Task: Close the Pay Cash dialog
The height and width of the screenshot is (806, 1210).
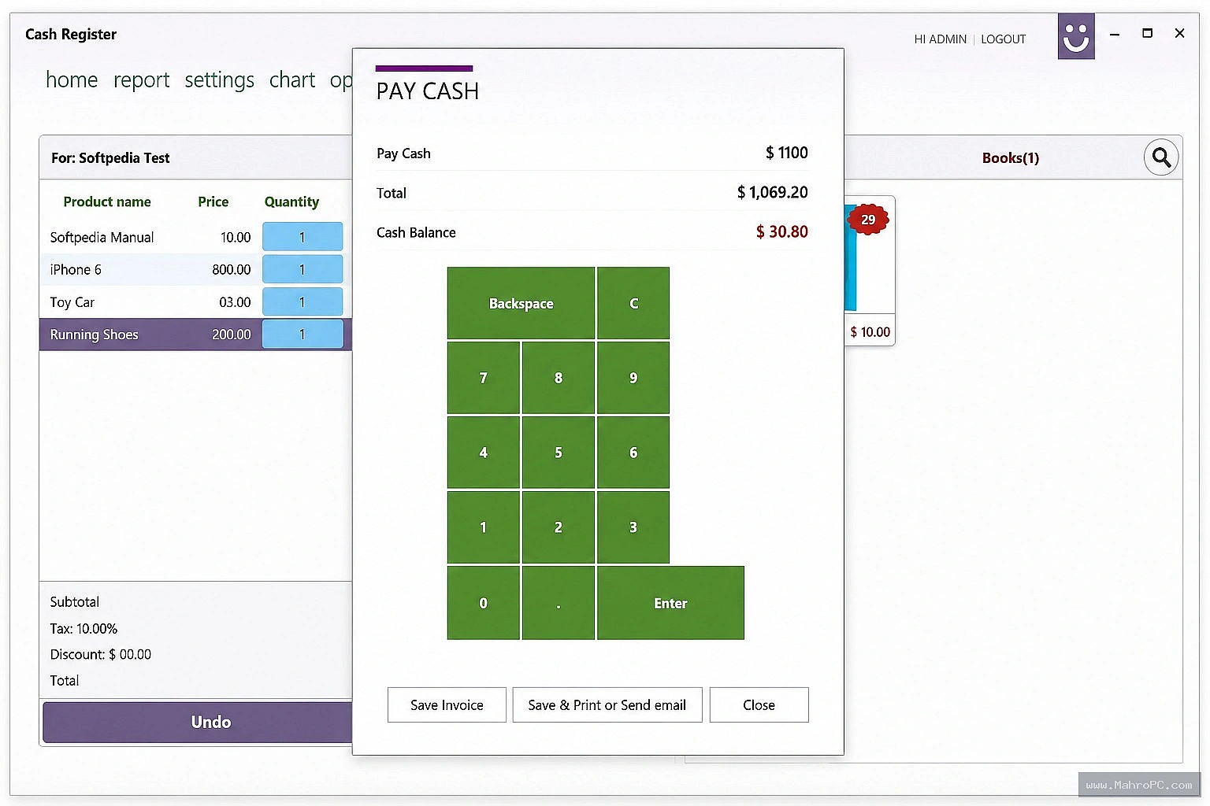Action: (759, 705)
